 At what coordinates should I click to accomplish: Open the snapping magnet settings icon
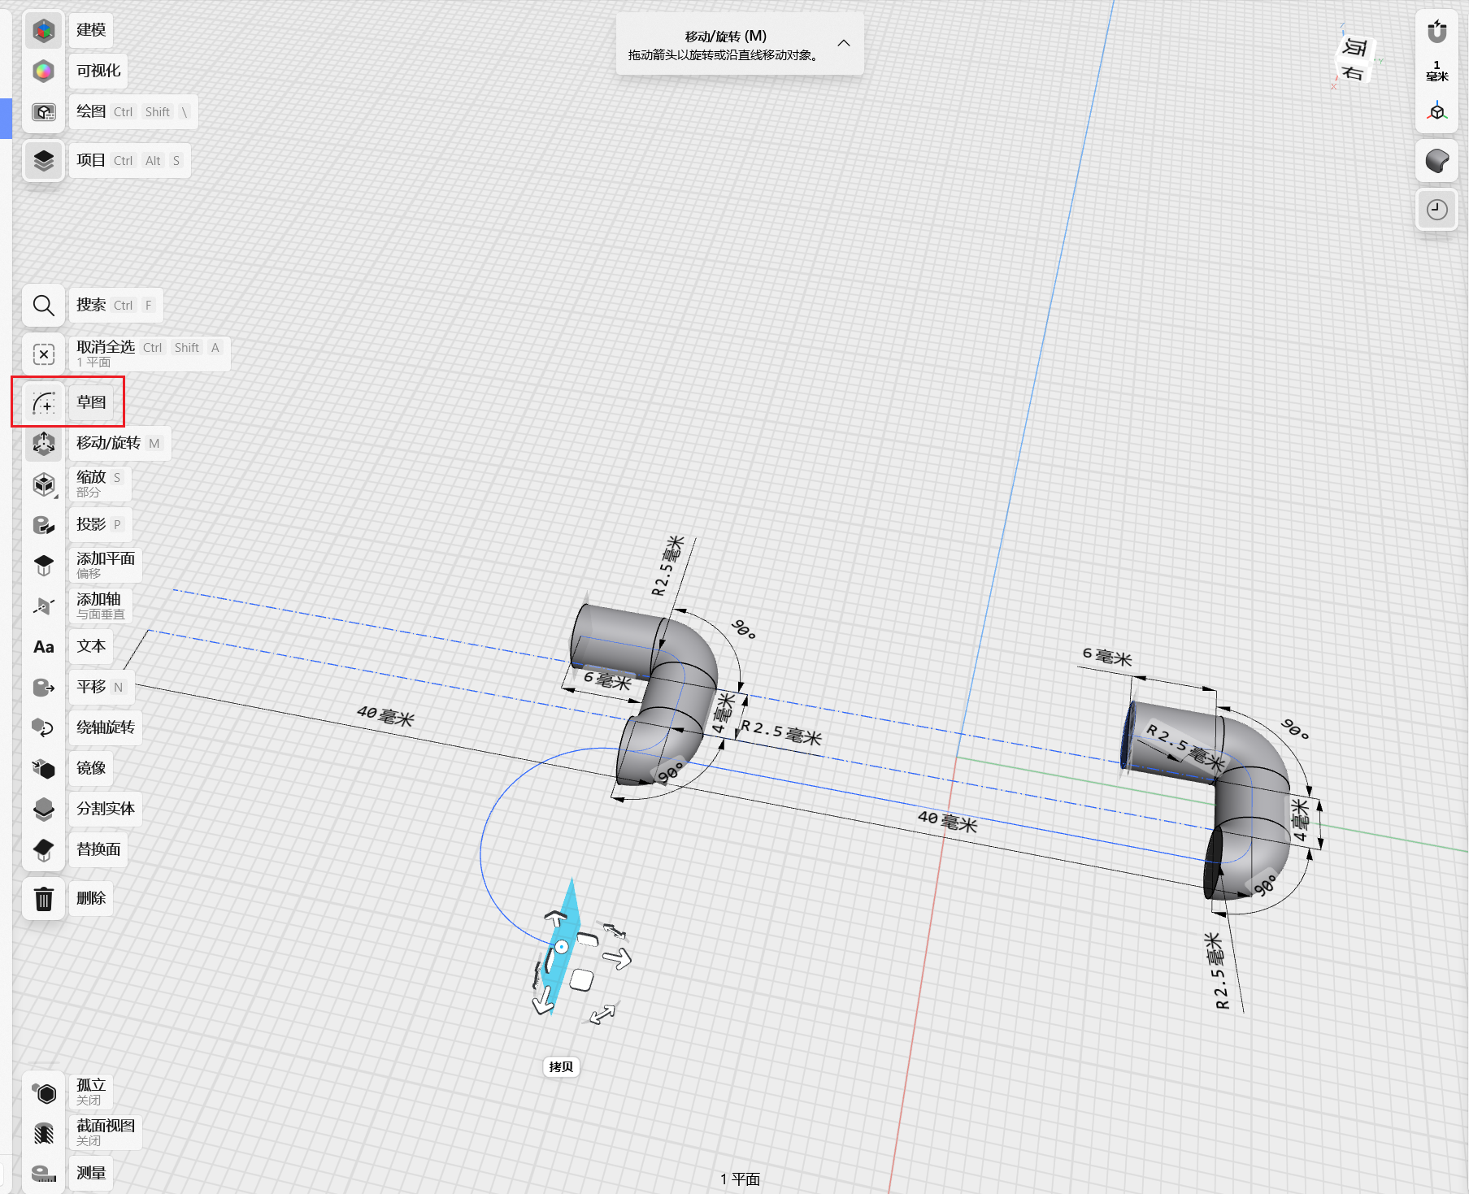[x=1437, y=32]
